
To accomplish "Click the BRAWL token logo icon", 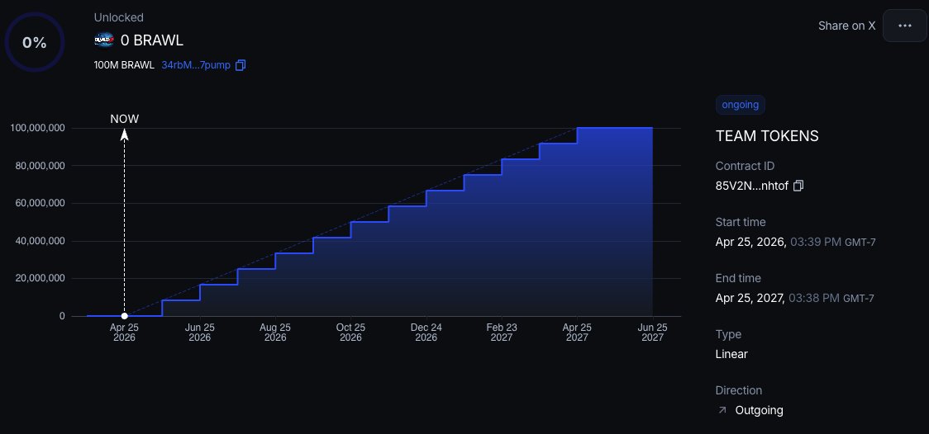I will (103, 40).
